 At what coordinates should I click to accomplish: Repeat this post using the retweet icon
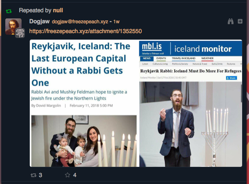(x=33, y=175)
